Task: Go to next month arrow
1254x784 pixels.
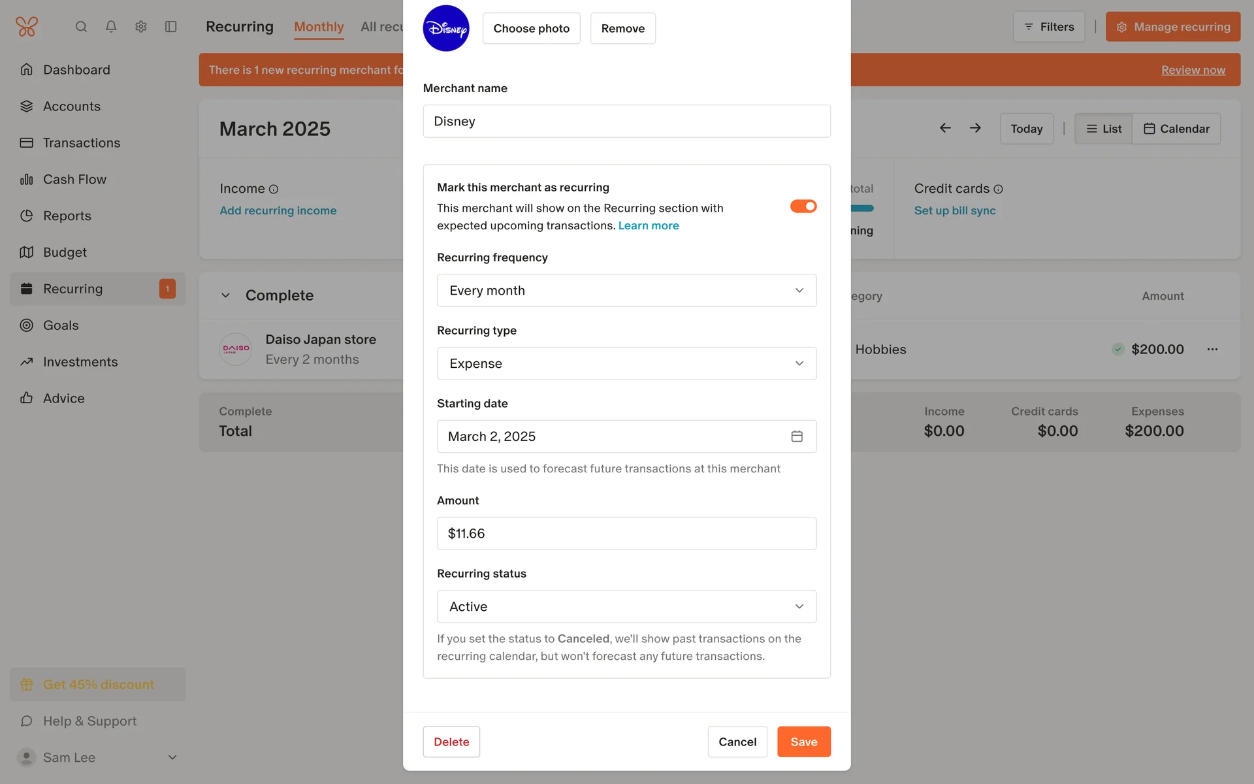Action: pos(975,128)
